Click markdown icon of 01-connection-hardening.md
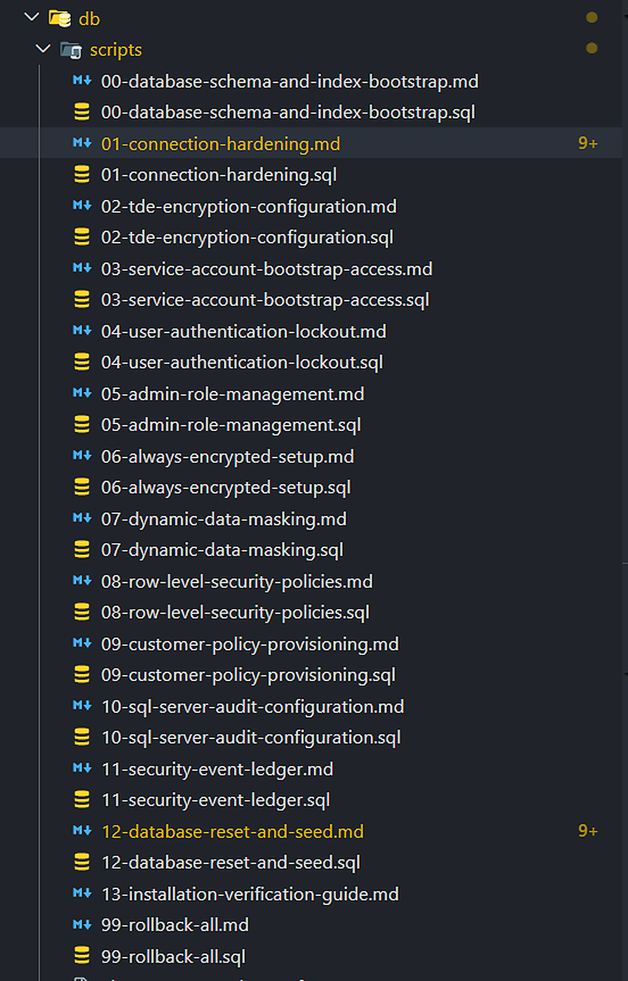The width and height of the screenshot is (628, 981). 82,143
